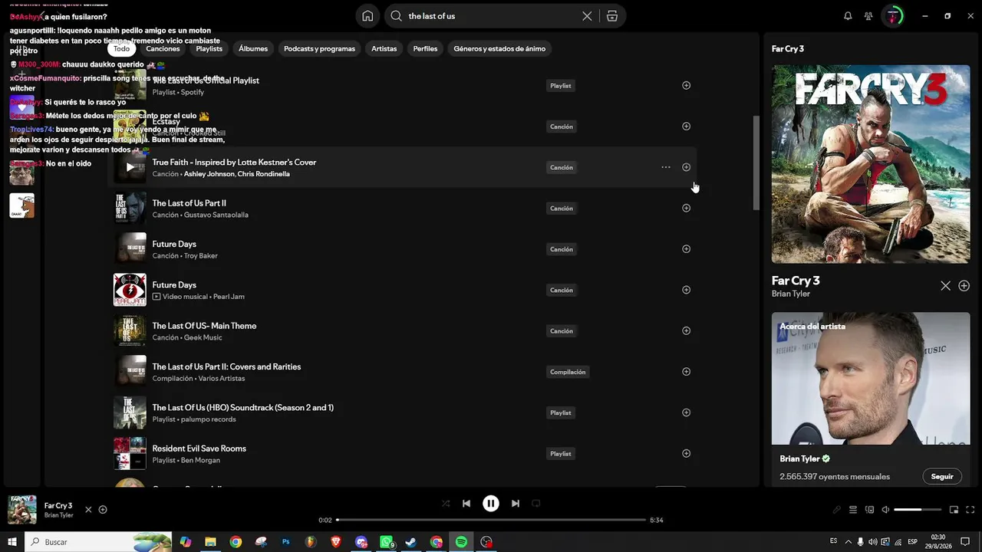The image size is (982, 552).
Task: Click the plus beside the now-playing bar title
Action: click(103, 510)
